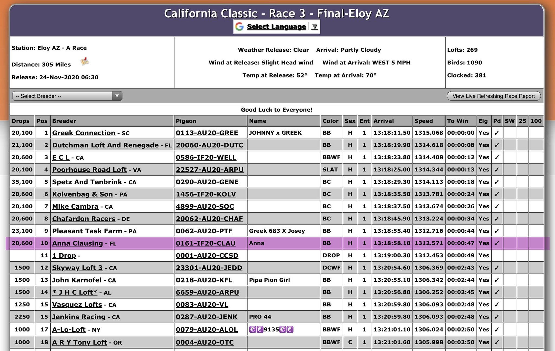Open Spetz And Tenbrink breeder link

[87, 182]
